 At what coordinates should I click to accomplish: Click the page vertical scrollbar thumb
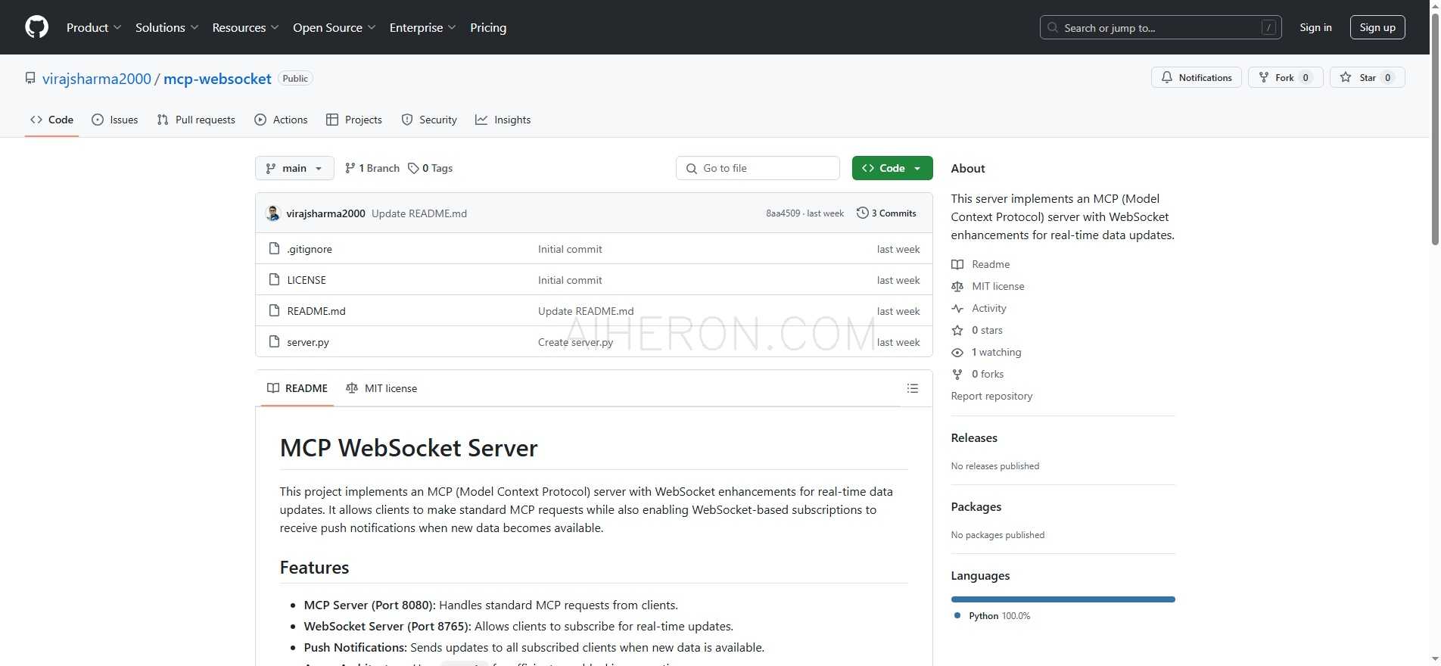tap(1435, 129)
